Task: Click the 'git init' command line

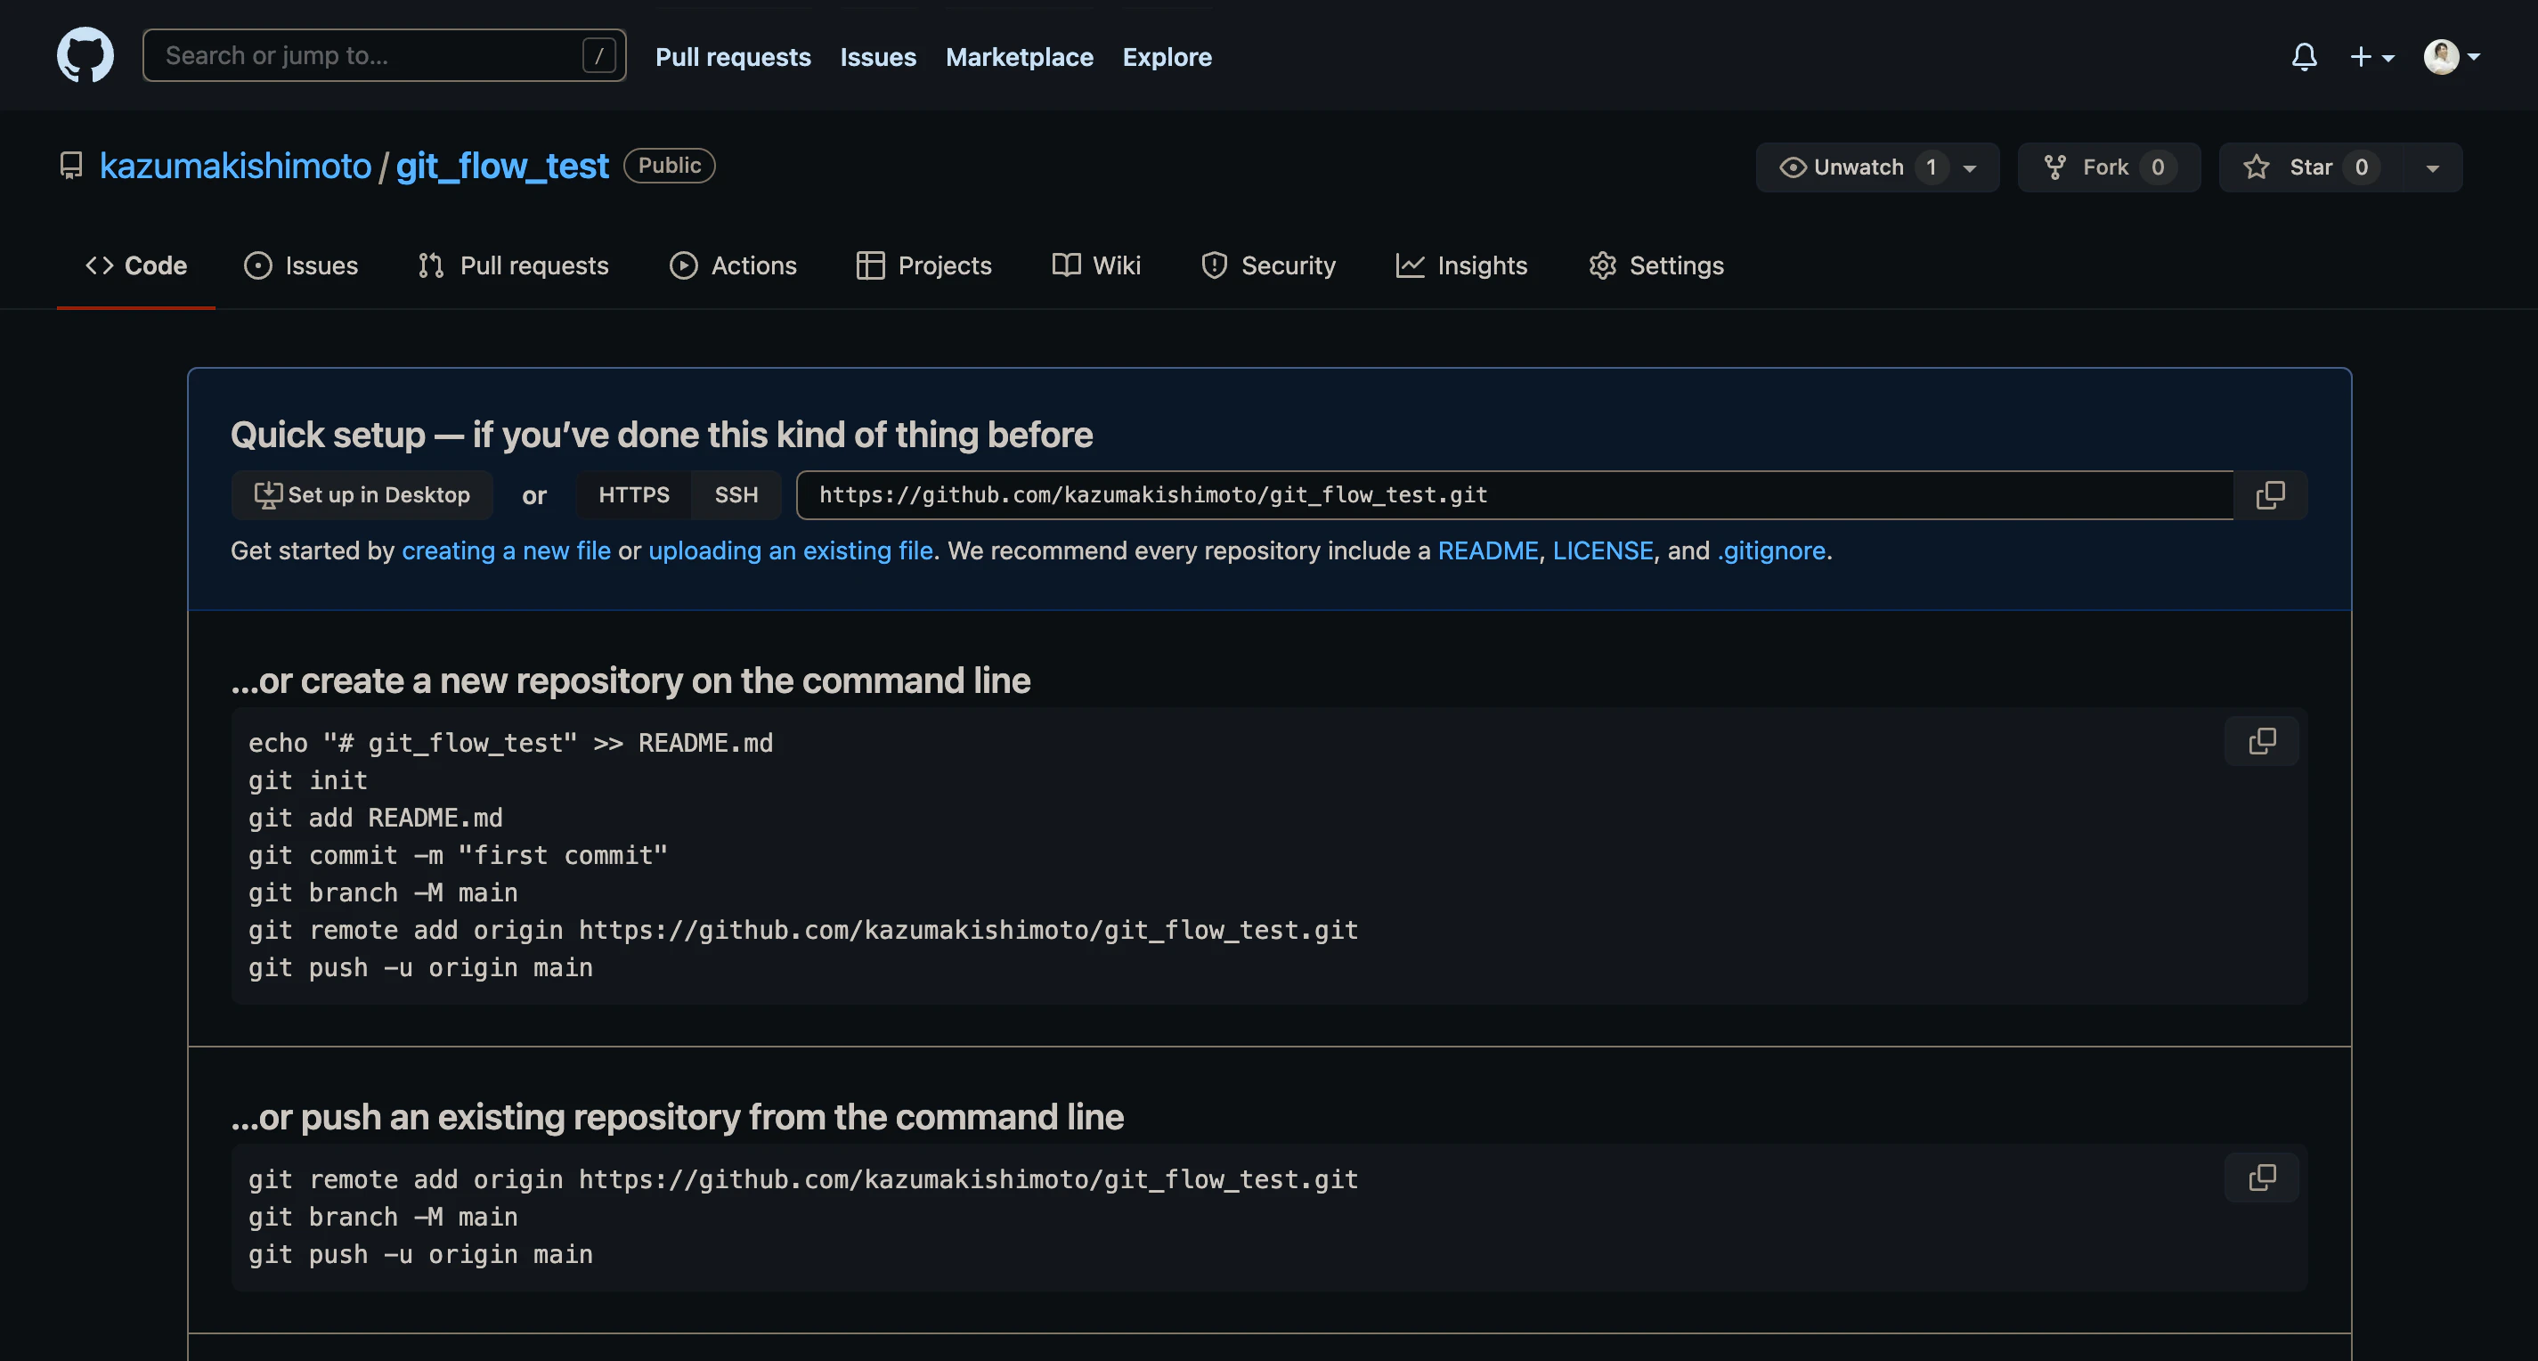Action: tap(307, 780)
